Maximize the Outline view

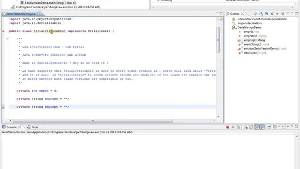tap(296, 13)
